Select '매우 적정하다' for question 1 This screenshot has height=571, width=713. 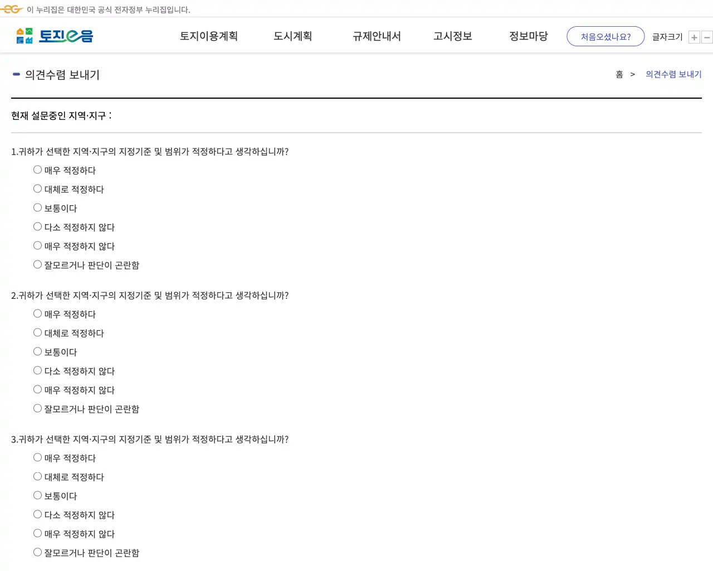tap(37, 170)
